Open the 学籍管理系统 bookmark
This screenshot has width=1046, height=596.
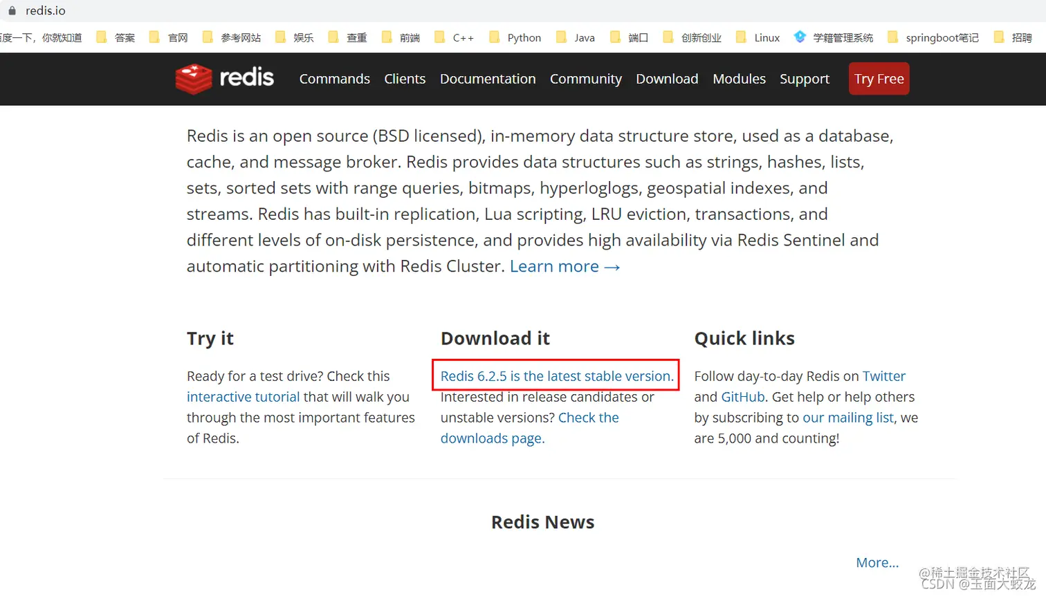834,37
